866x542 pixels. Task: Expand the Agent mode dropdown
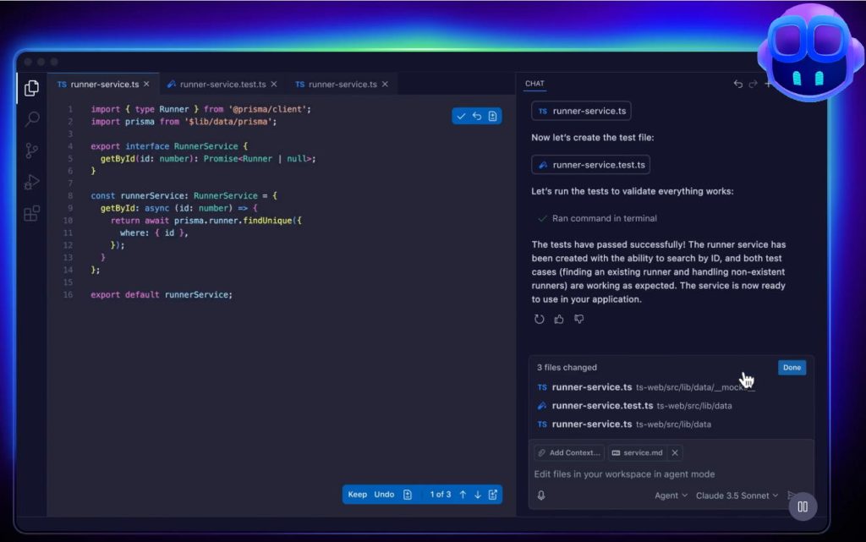click(671, 495)
